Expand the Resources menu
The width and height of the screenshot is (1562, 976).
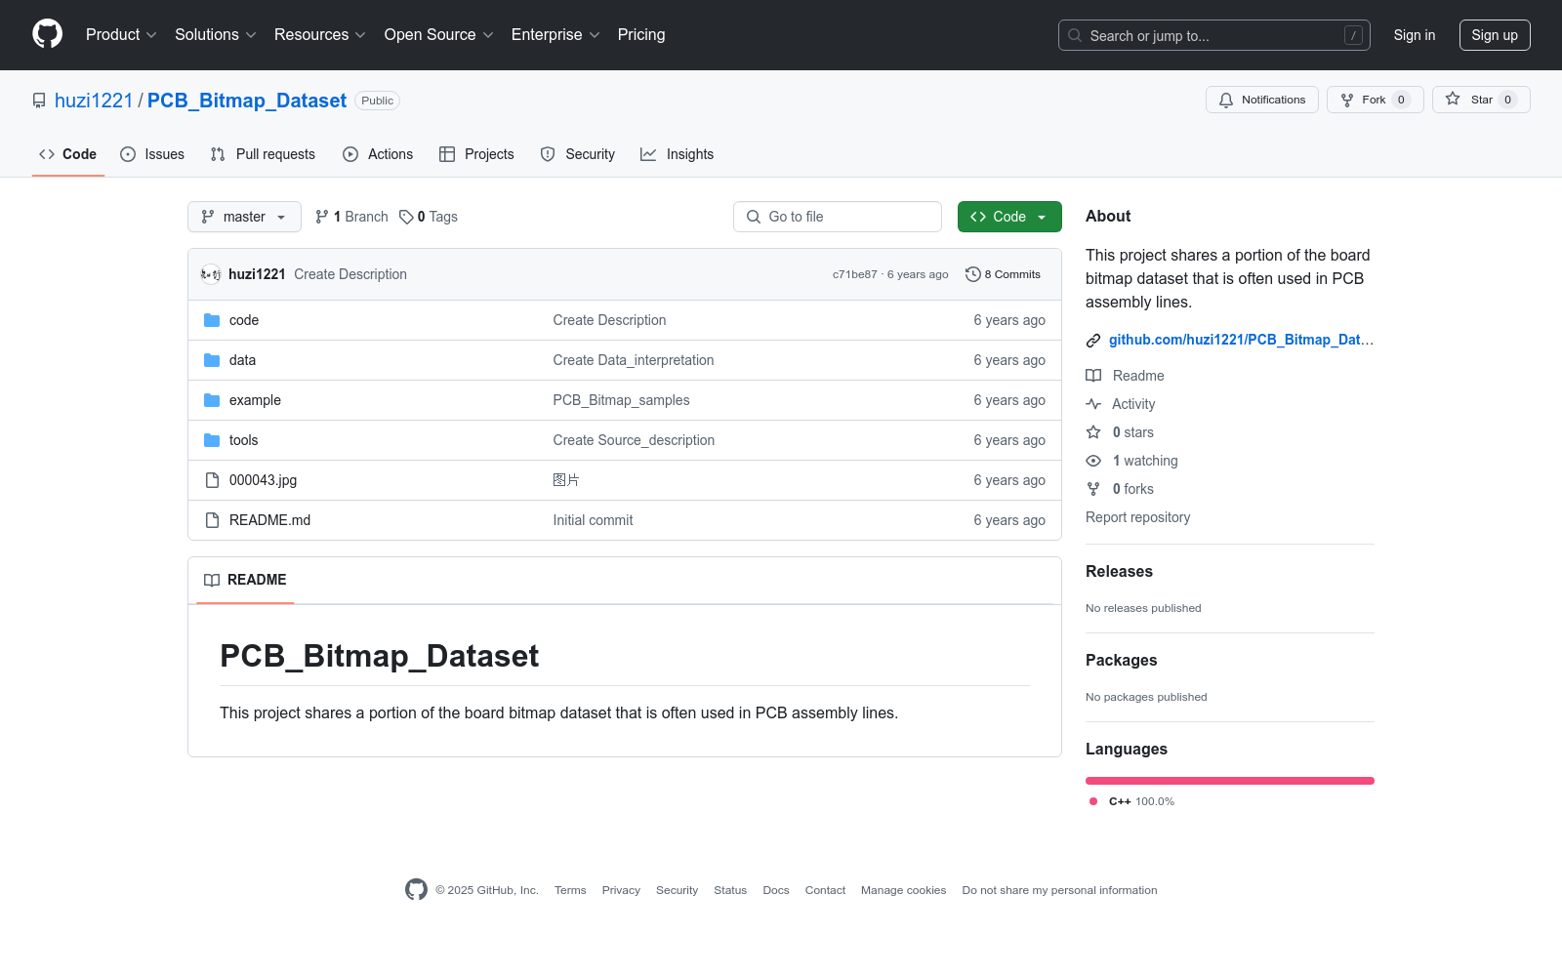(320, 34)
